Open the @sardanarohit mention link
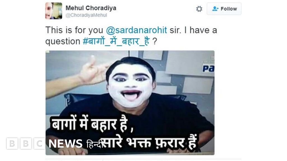287x161 pixels. pyautogui.click(x=136, y=30)
